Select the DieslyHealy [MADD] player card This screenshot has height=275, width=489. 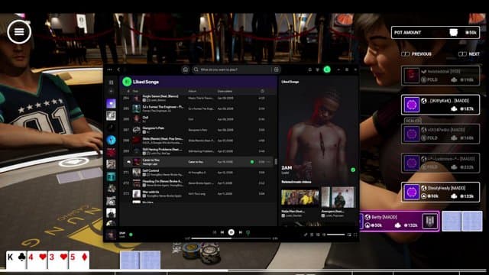click(440, 192)
